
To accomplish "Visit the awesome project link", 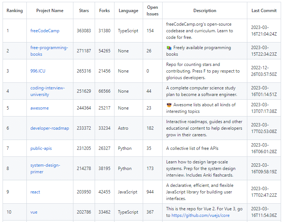I will (x=39, y=108).
